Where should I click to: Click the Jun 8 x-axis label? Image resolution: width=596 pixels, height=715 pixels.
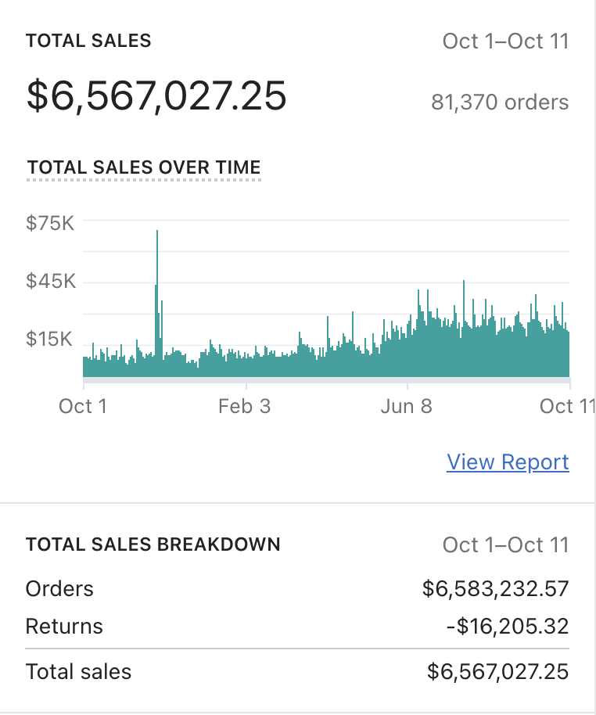point(407,406)
